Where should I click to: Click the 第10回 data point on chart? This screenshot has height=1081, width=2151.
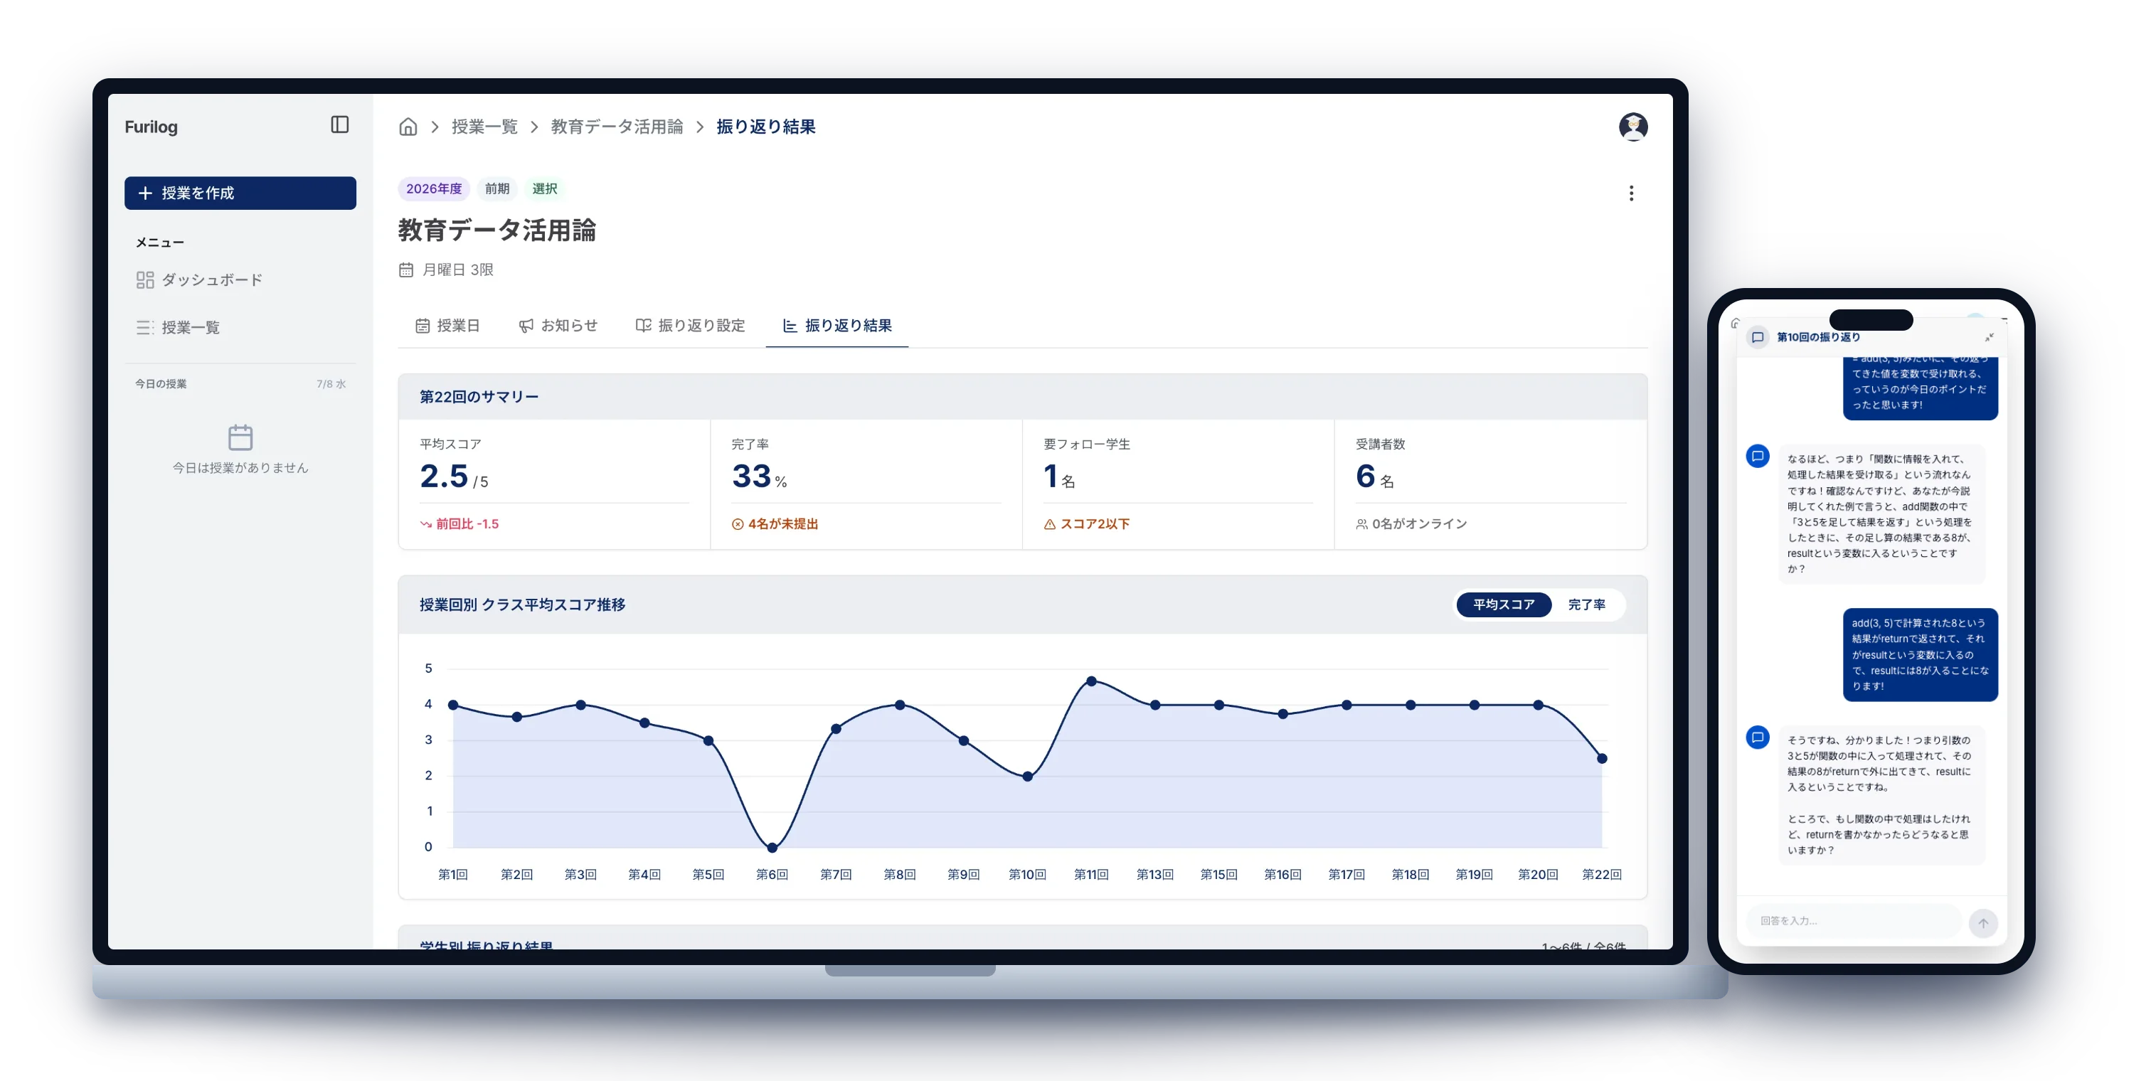click(1027, 777)
